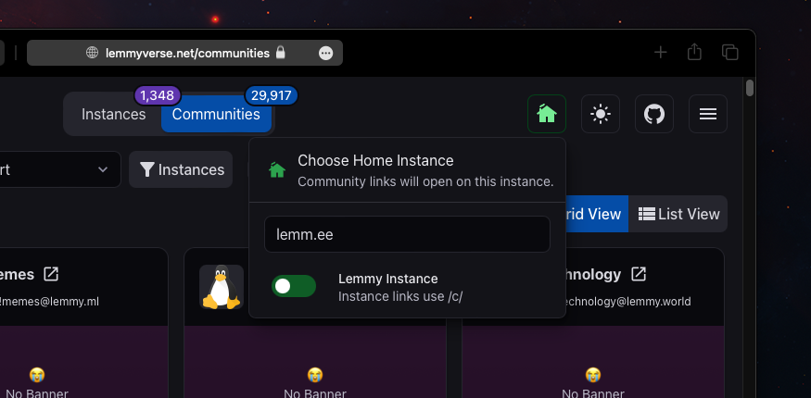Switch to the Instances tab
This screenshot has height=398, width=811.
[113, 114]
